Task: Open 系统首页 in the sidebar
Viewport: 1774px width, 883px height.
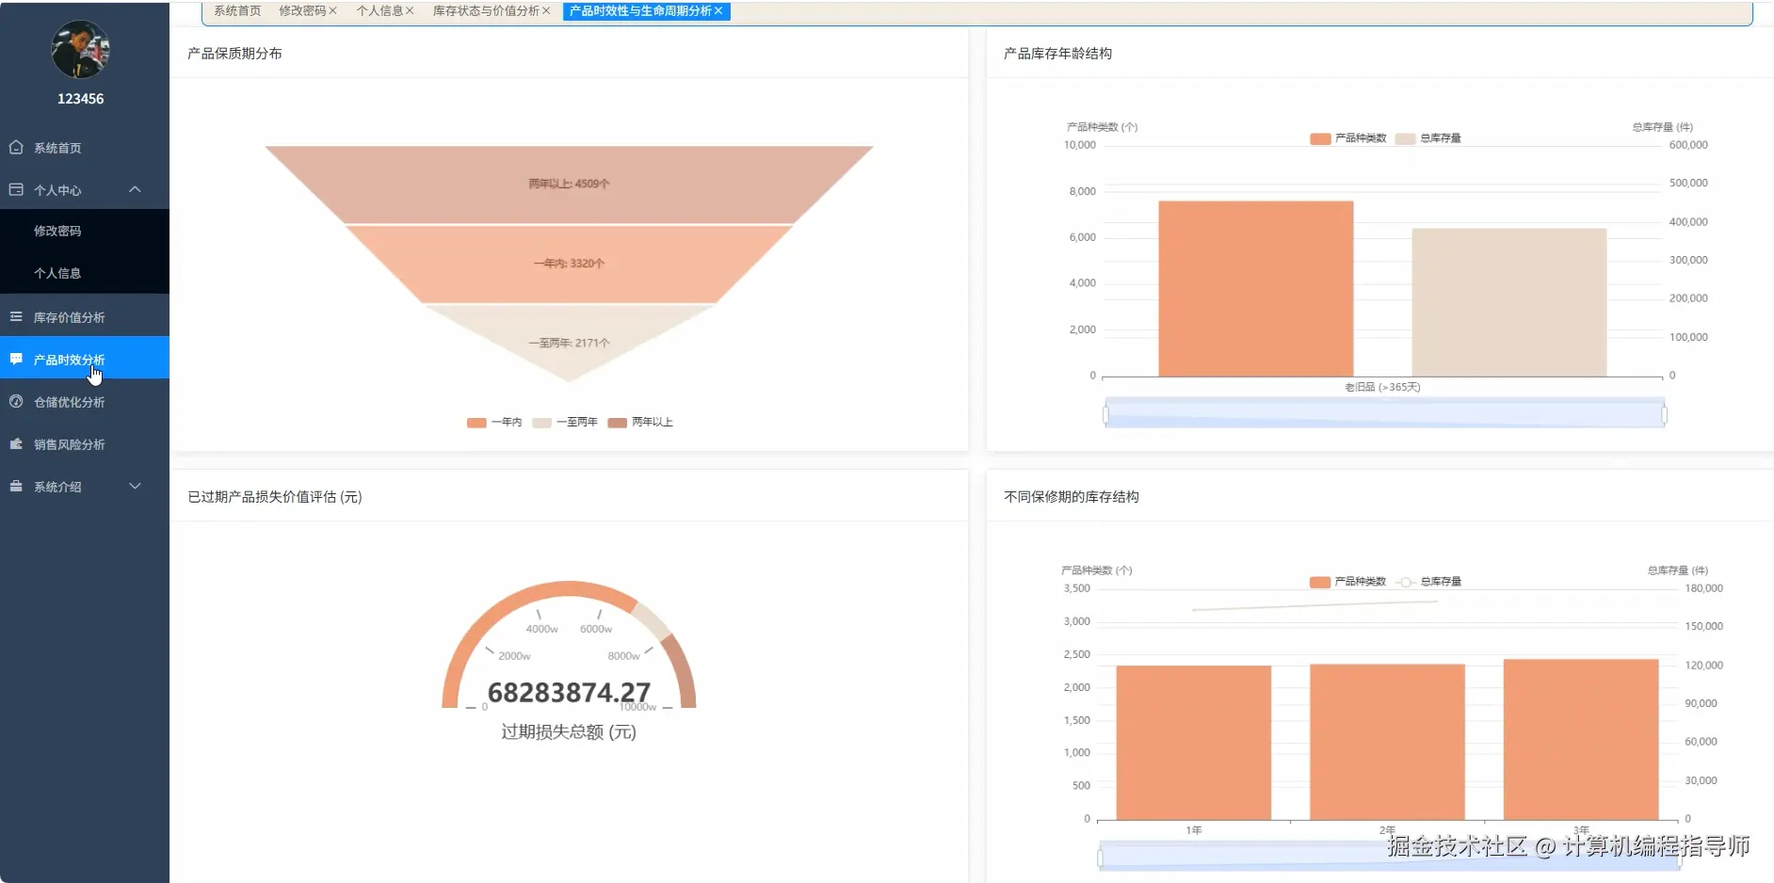Action: point(85,148)
